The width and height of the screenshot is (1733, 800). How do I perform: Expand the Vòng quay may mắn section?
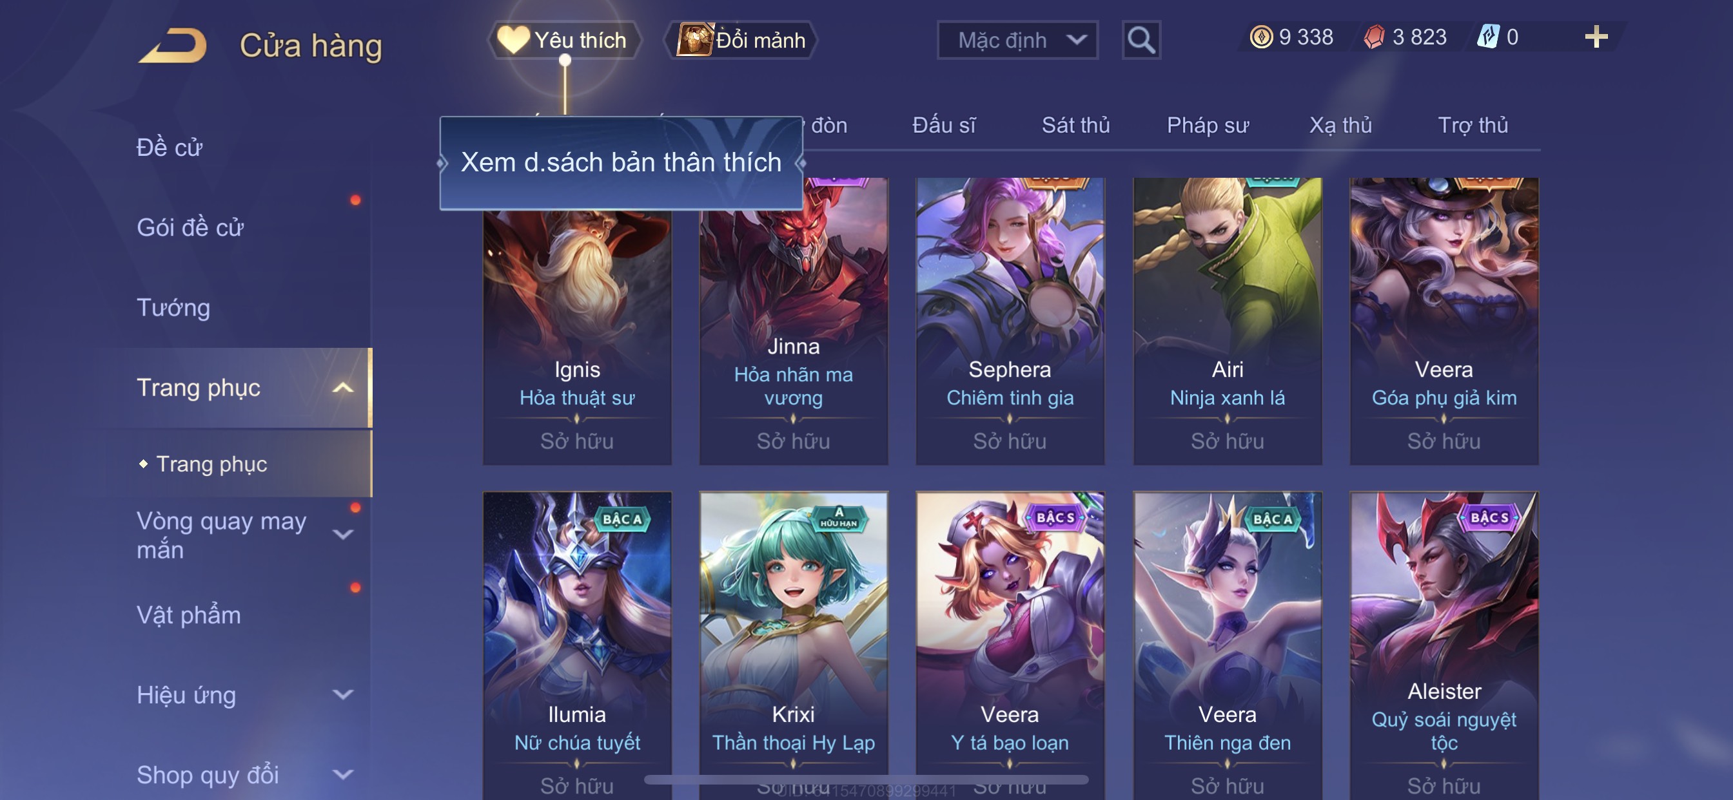[342, 535]
